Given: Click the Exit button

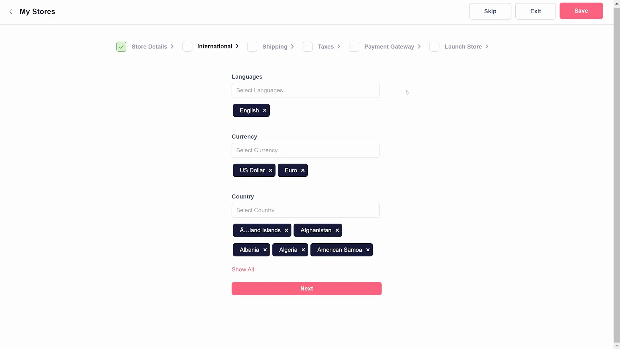Looking at the screenshot, I should (x=535, y=11).
